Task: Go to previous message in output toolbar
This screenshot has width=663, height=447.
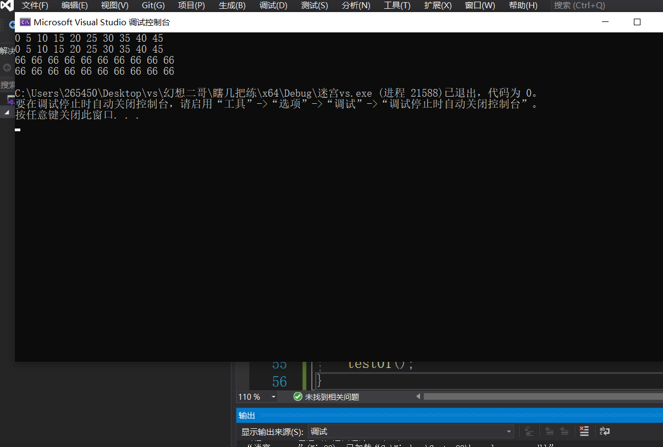Action: 550,431
